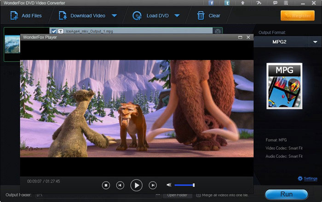Clear the file list
This screenshot has width=322, height=202.
tap(209, 16)
